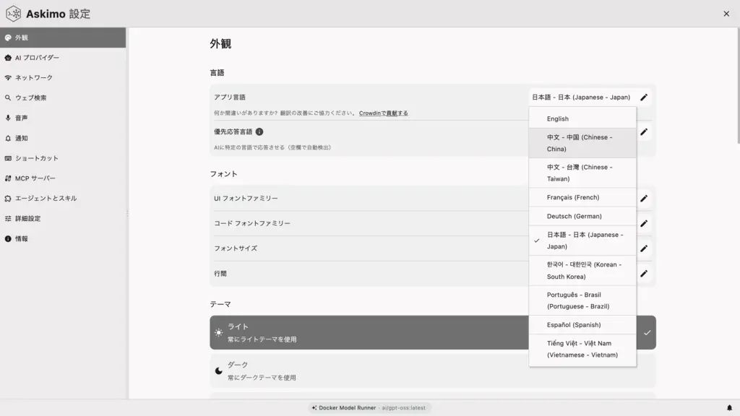Image resolution: width=740 pixels, height=416 pixels.
Task: Follow the Crowdinで貢献する link
Action: [x=383, y=113]
